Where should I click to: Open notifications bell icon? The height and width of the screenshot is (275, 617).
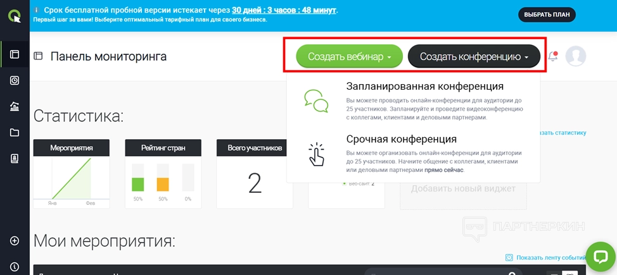coord(553,56)
